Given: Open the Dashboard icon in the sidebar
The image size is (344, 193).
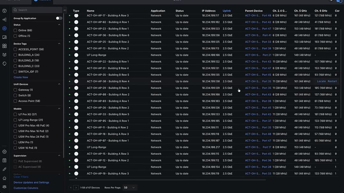Looking at the screenshot, I should coord(4,11).
